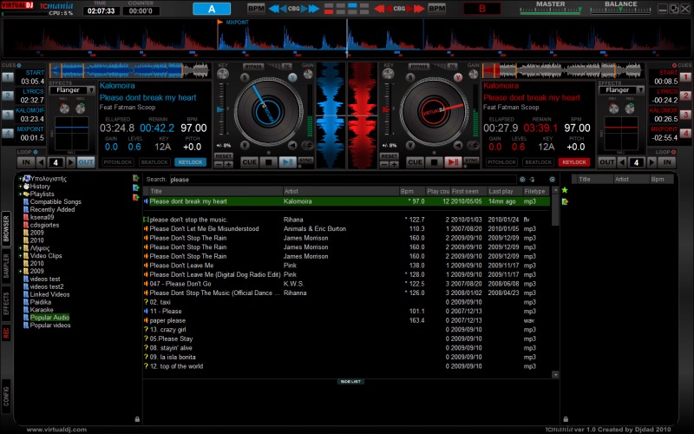
Task: Set loop IN point on the left deck
Action: (26, 162)
